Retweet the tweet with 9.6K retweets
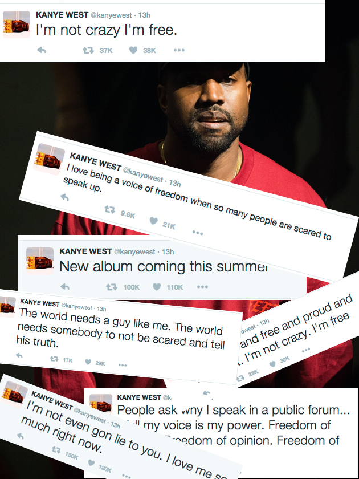 [x=109, y=210]
